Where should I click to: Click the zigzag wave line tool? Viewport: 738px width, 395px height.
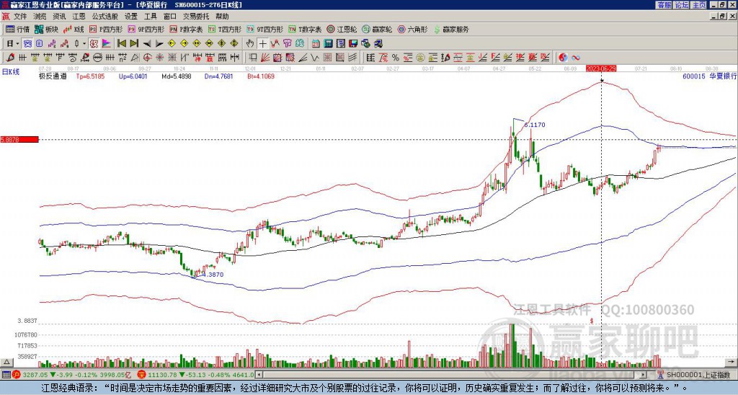(314, 58)
